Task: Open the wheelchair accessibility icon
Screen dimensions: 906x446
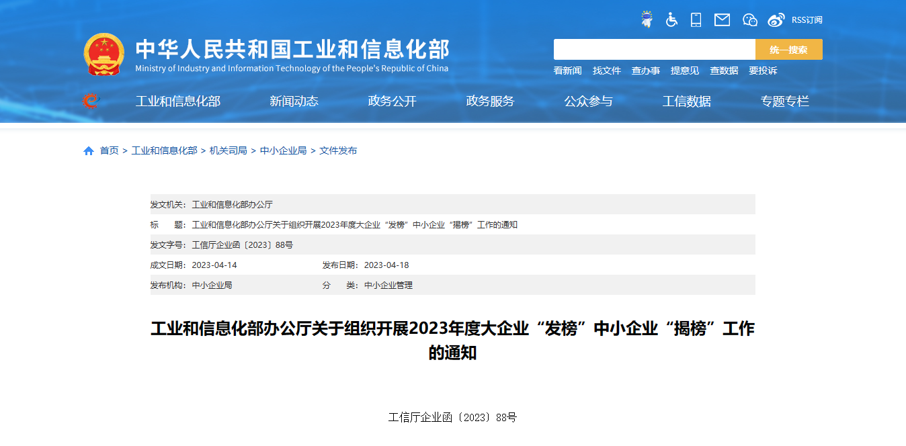Action: [671, 19]
